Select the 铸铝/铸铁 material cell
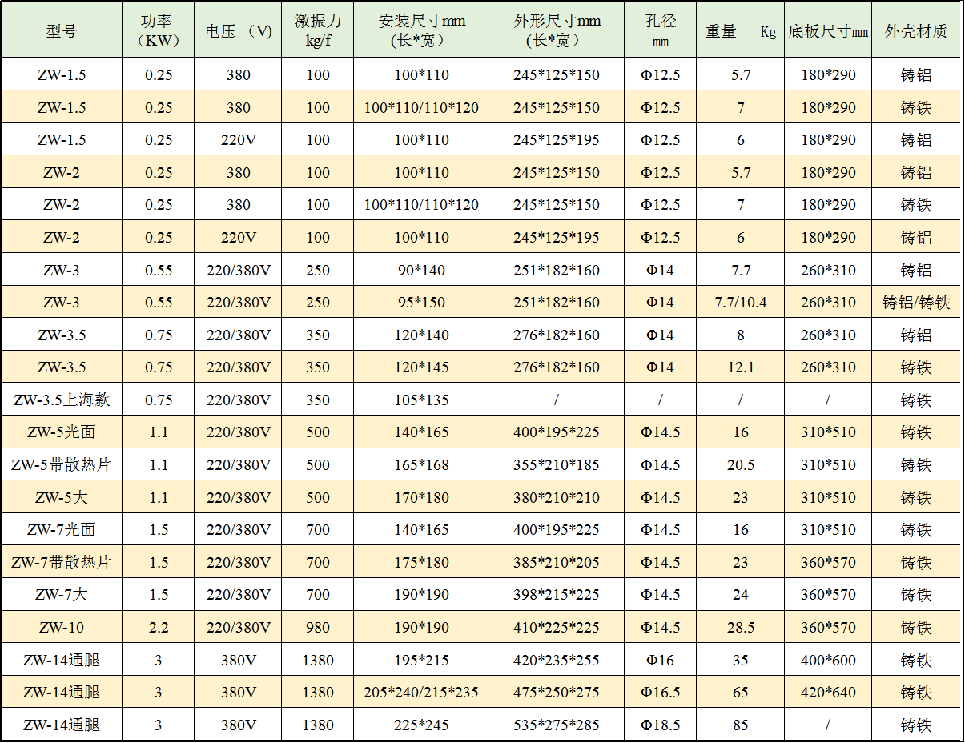The image size is (965, 743). coord(915,303)
